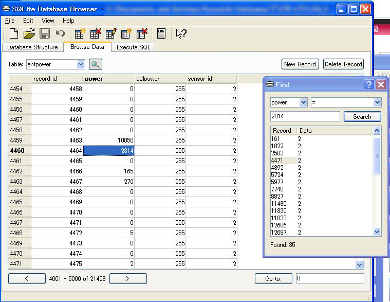Image resolution: width=390 pixels, height=302 pixels.
Task: Select the power cell with value 10050
Action: coord(109,140)
